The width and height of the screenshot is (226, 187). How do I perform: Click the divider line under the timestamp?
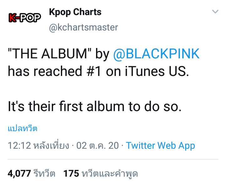coord(113,159)
